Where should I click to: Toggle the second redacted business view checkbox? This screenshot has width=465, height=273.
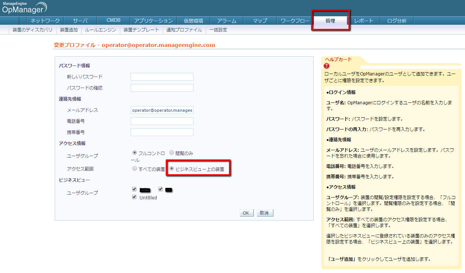(x=161, y=189)
